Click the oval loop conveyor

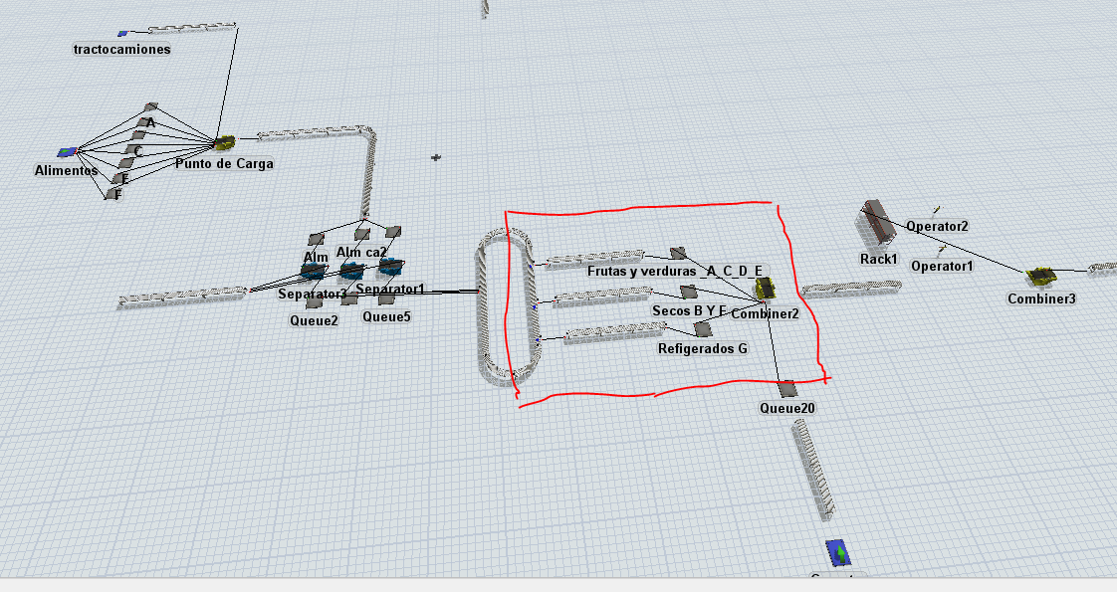pyautogui.click(x=486, y=300)
